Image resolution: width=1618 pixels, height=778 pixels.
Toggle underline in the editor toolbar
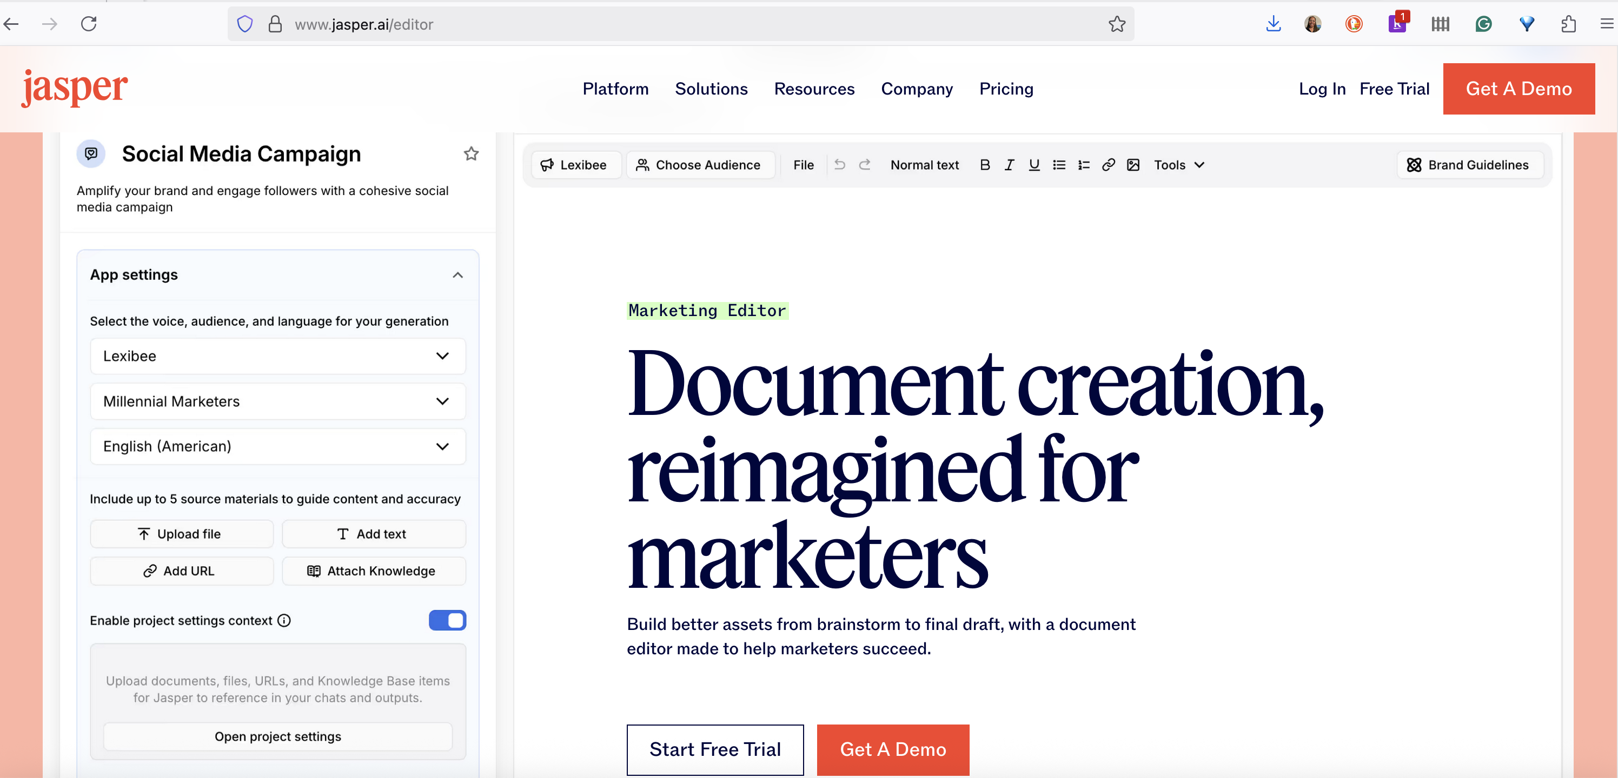click(x=1034, y=165)
